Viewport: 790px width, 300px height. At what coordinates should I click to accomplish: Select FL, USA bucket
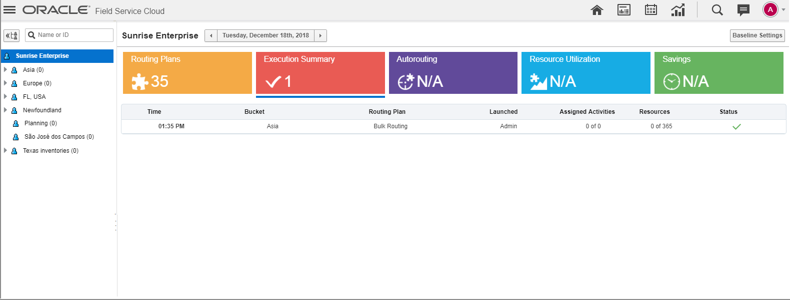[x=34, y=97]
